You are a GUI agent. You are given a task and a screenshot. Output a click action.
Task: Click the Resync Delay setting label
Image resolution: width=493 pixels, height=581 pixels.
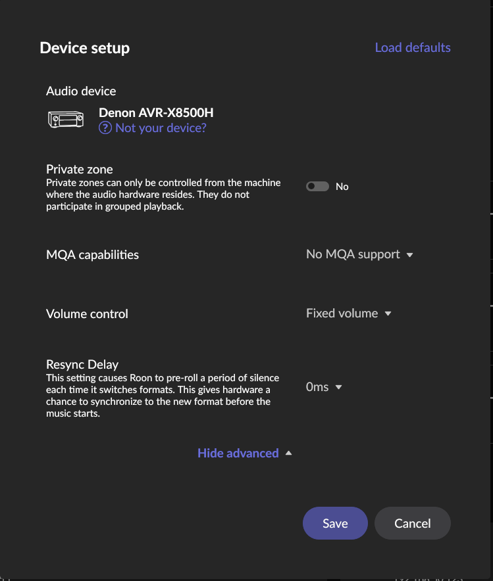click(x=82, y=364)
